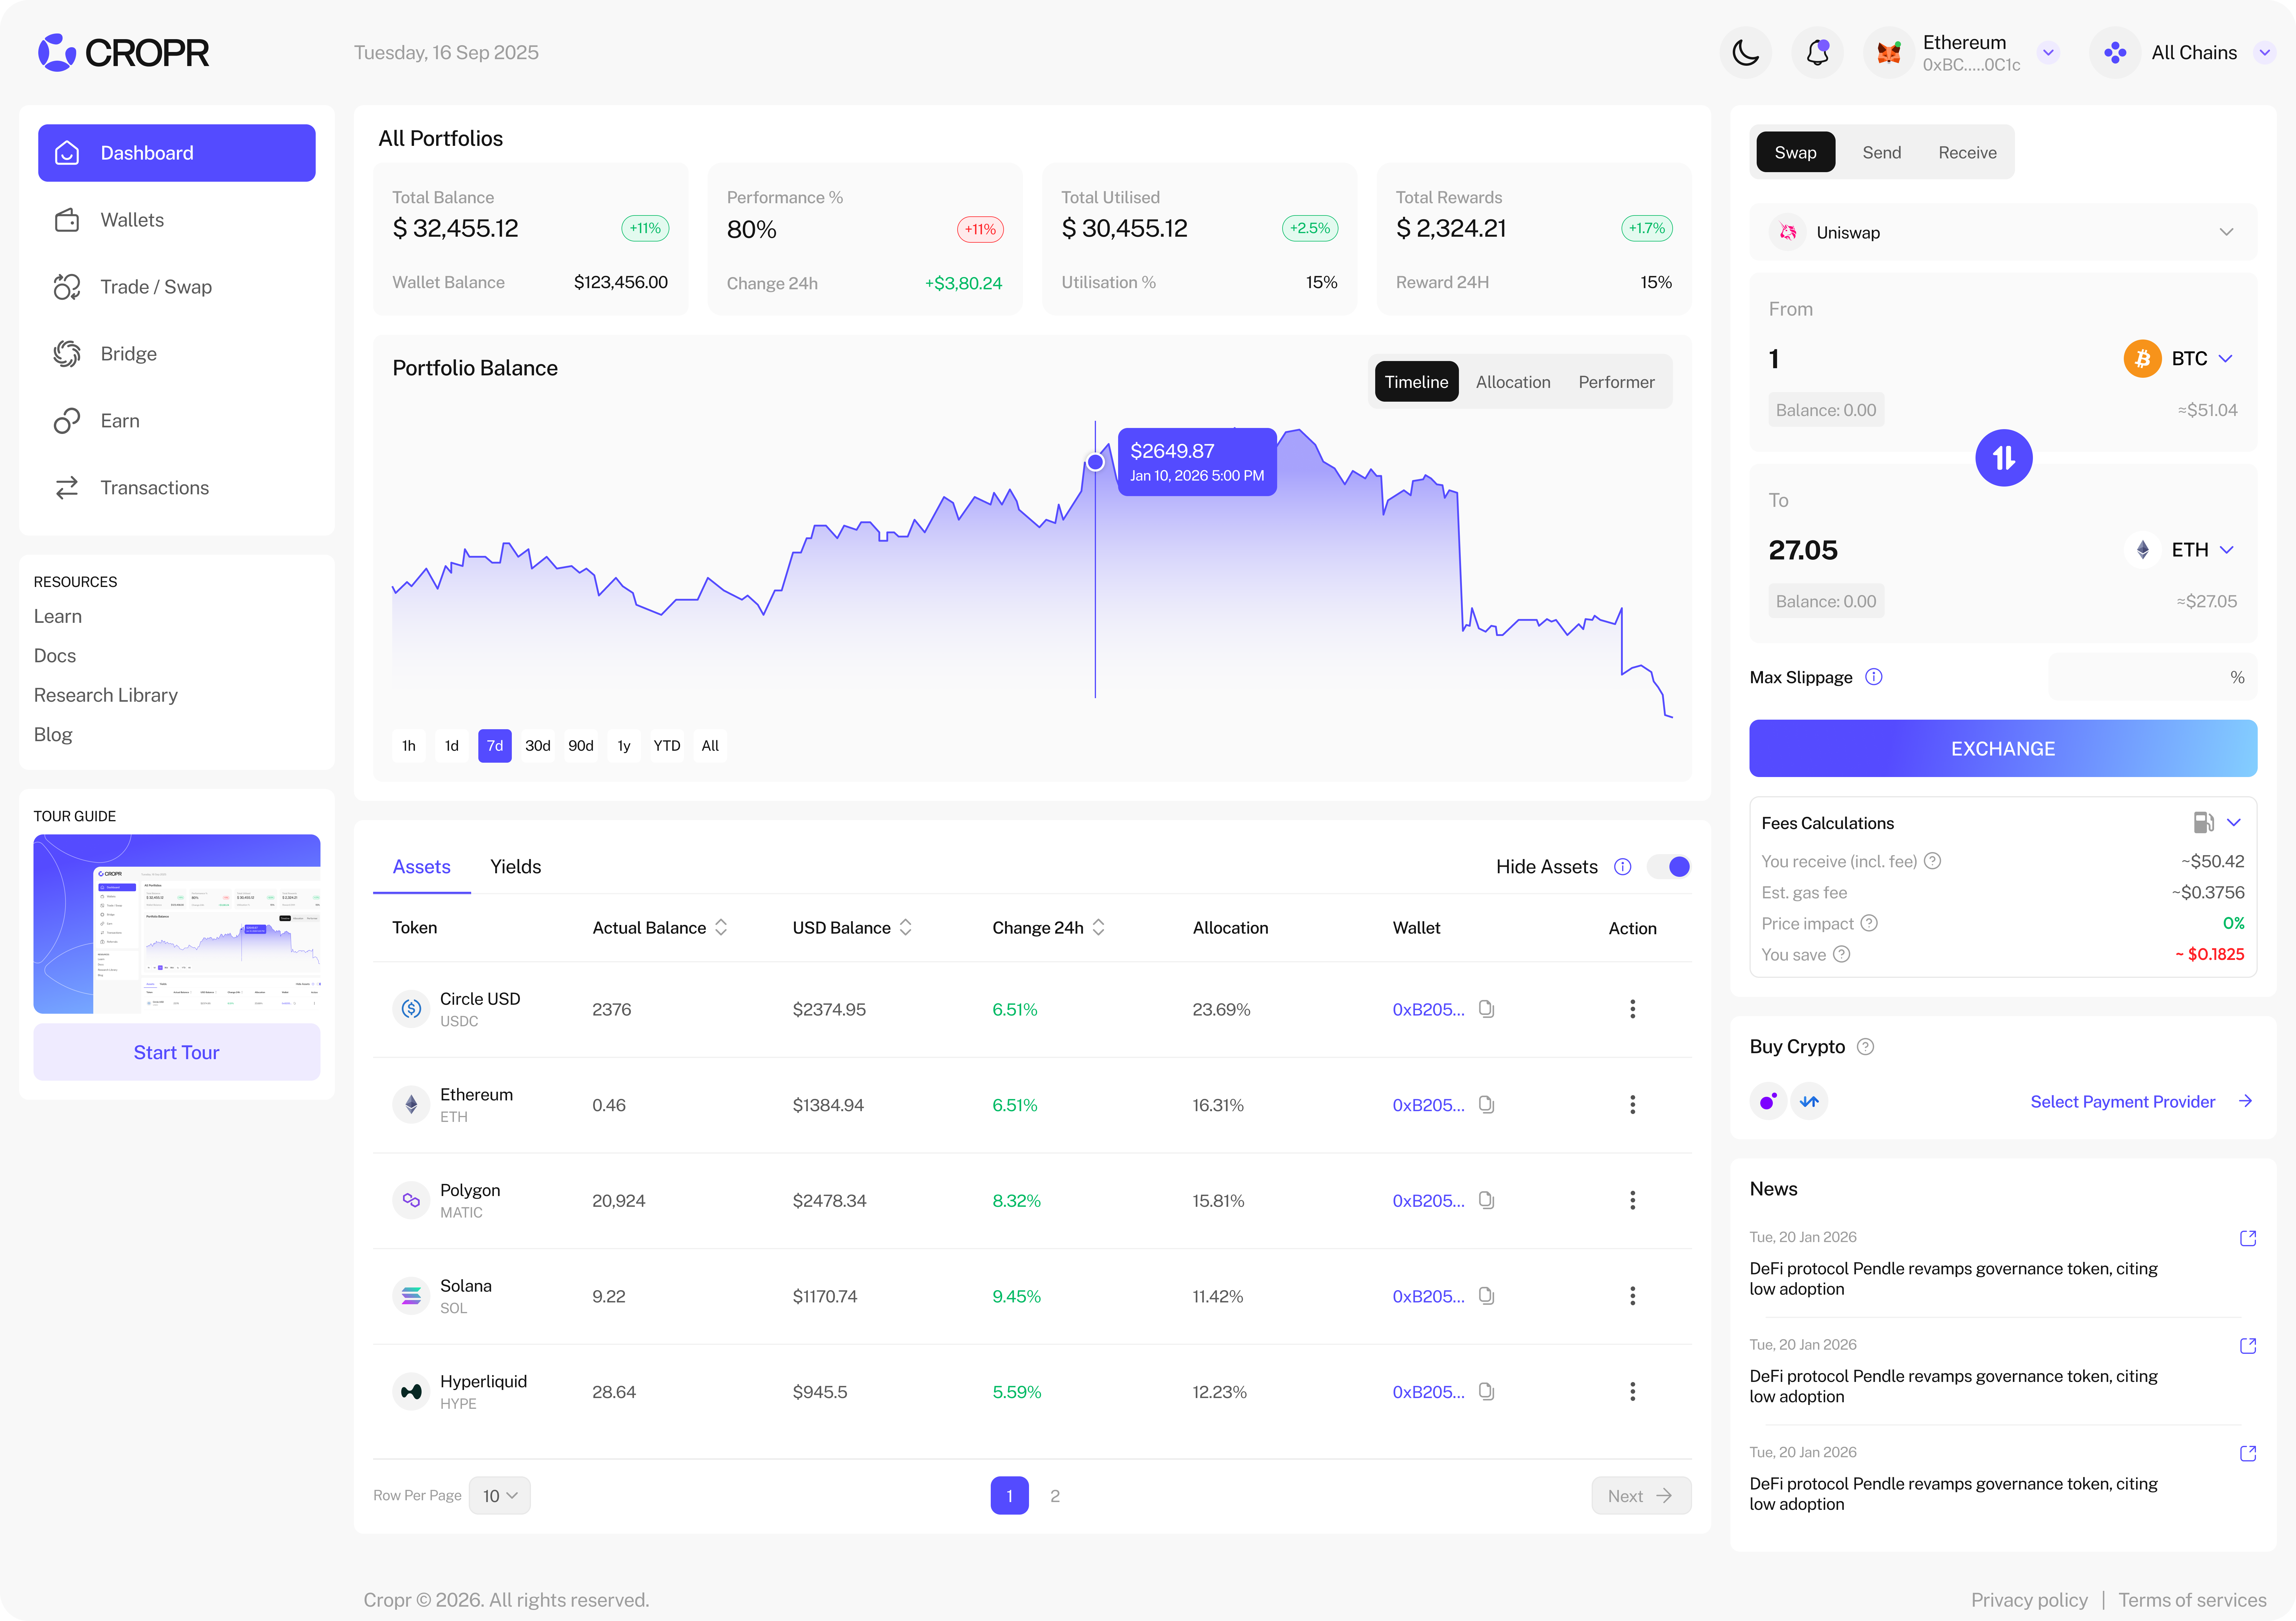Viewport: 2296px width, 1621px height.
Task: Open notifications bell icon
Action: (1818, 53)
